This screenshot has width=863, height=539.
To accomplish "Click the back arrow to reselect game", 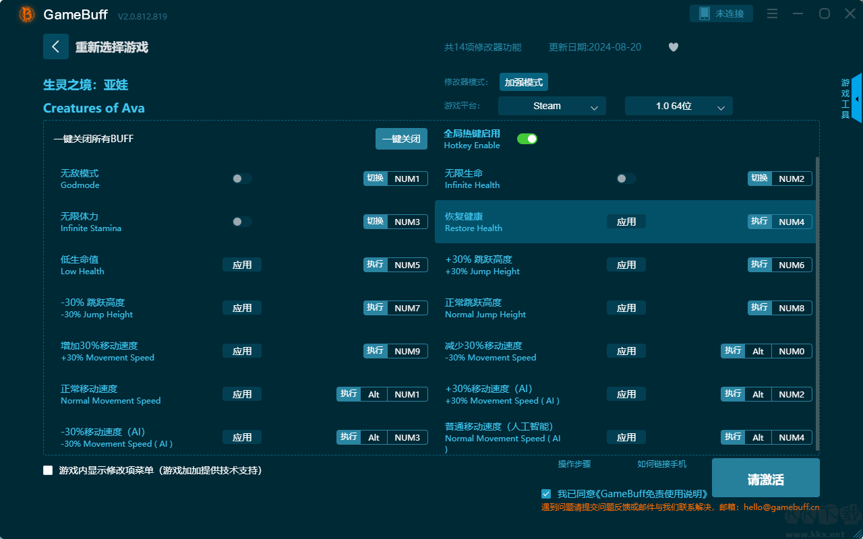I will pos(56,46).
